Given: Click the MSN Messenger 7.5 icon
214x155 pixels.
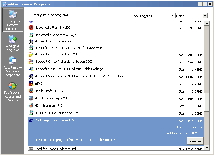Looking at the screenshot, I should tap(31, 105).
